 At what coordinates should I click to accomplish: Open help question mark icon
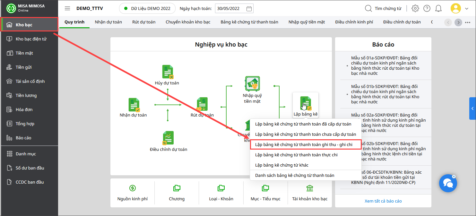[x=427, y=8]
